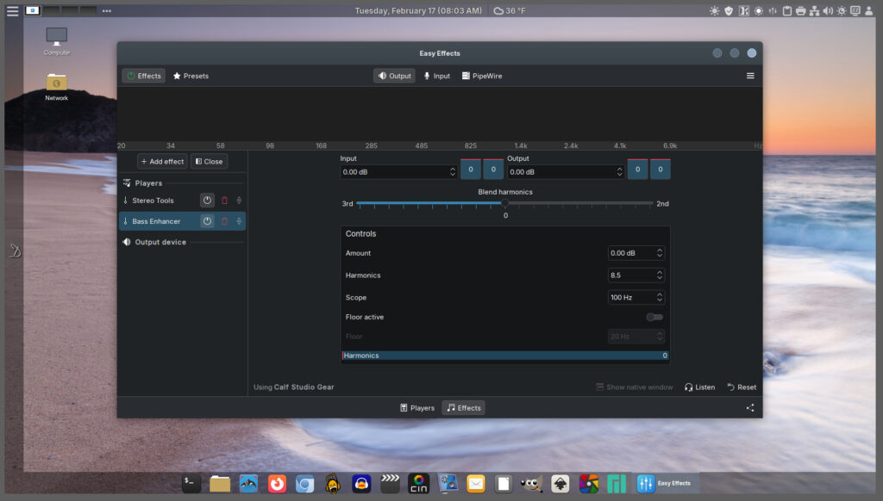
Task: Toggle the Floor active switch
Action: (x=654, y=317)
